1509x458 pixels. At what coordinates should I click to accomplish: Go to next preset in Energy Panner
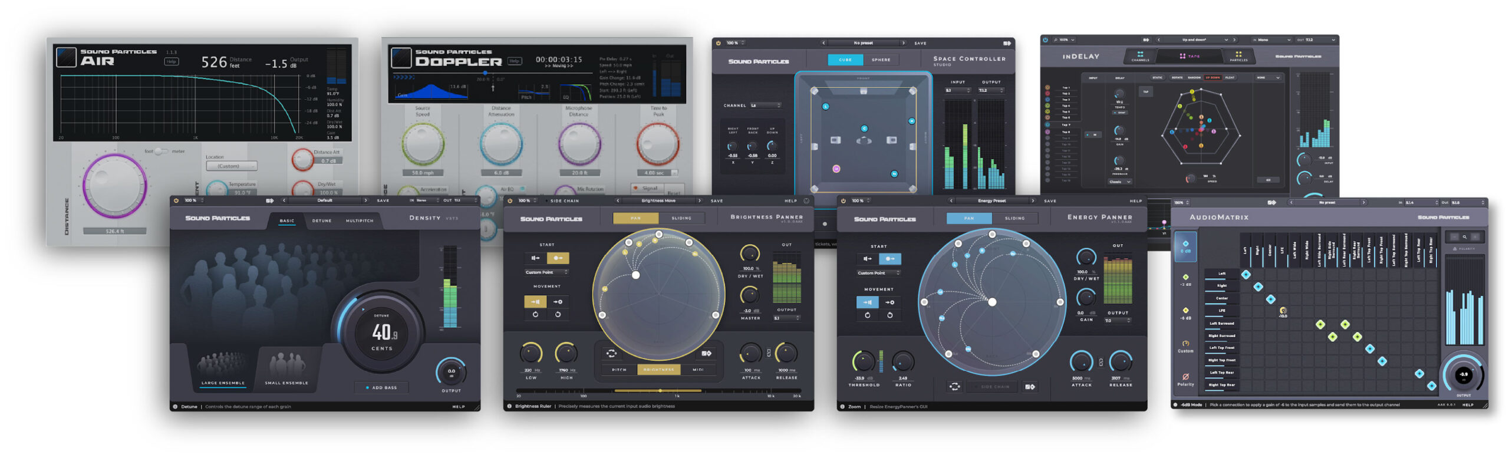point(1032,201)
